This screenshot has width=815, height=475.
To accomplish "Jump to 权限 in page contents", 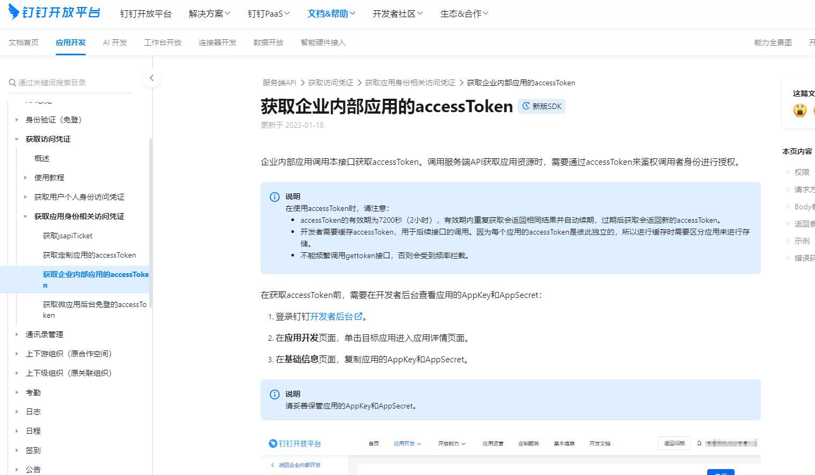I will (x=802, y=172).
